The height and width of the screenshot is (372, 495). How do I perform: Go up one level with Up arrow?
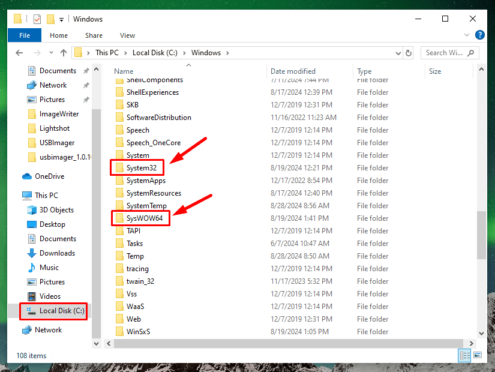(x=64, y=53)
